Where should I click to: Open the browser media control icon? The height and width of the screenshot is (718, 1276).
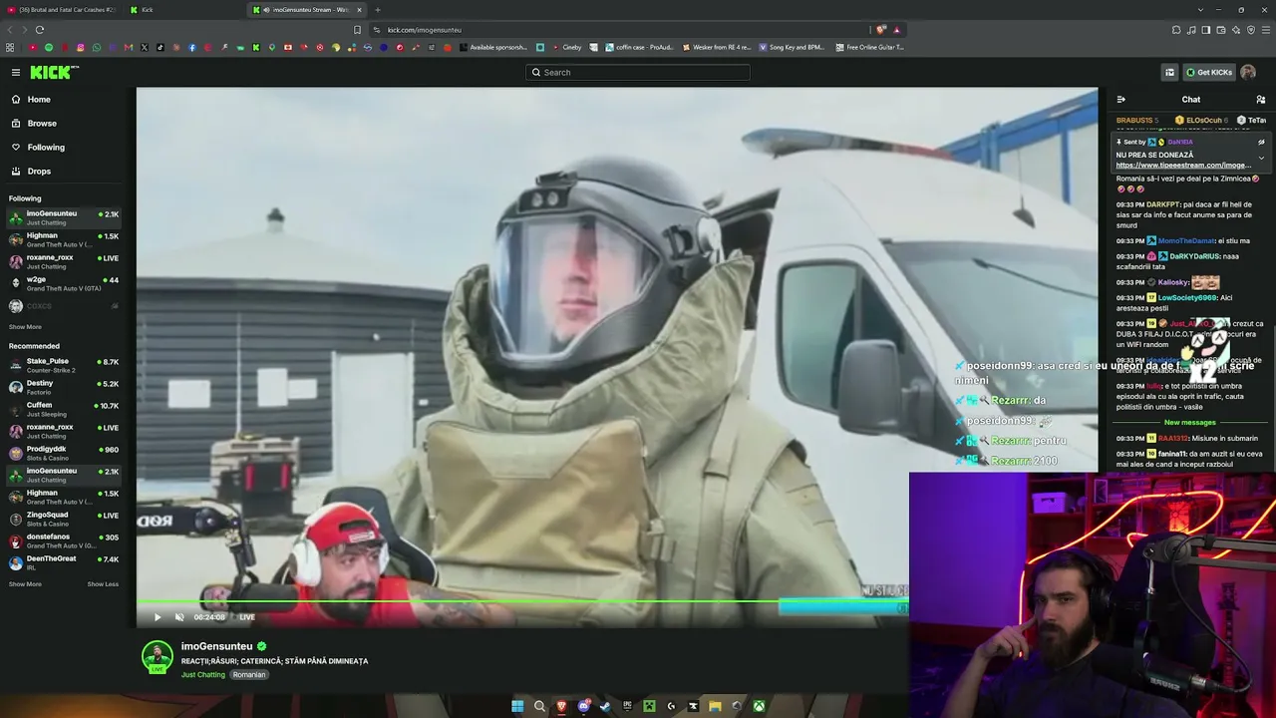tap(1191, 30)
